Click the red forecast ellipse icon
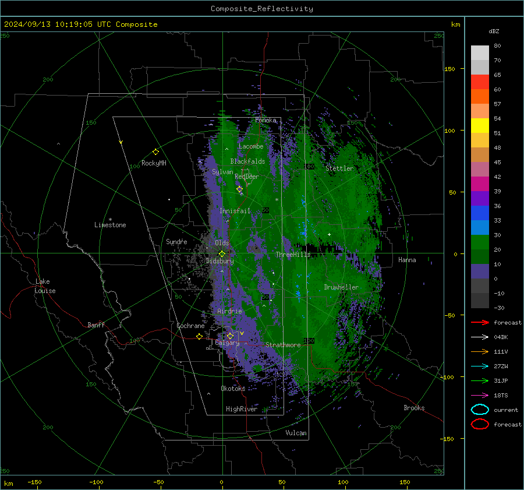The width and height of the screenshot is (524, 490). coord(480,424)
